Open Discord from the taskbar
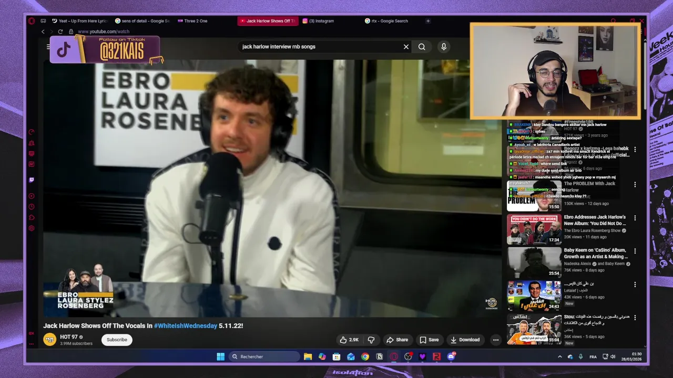Viewport: 673px width, 378px height. click(x=451, y=356)
